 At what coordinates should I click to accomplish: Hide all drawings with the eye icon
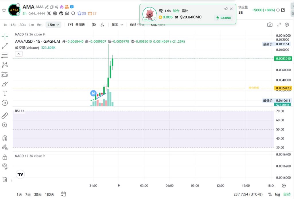pos(5,165)
